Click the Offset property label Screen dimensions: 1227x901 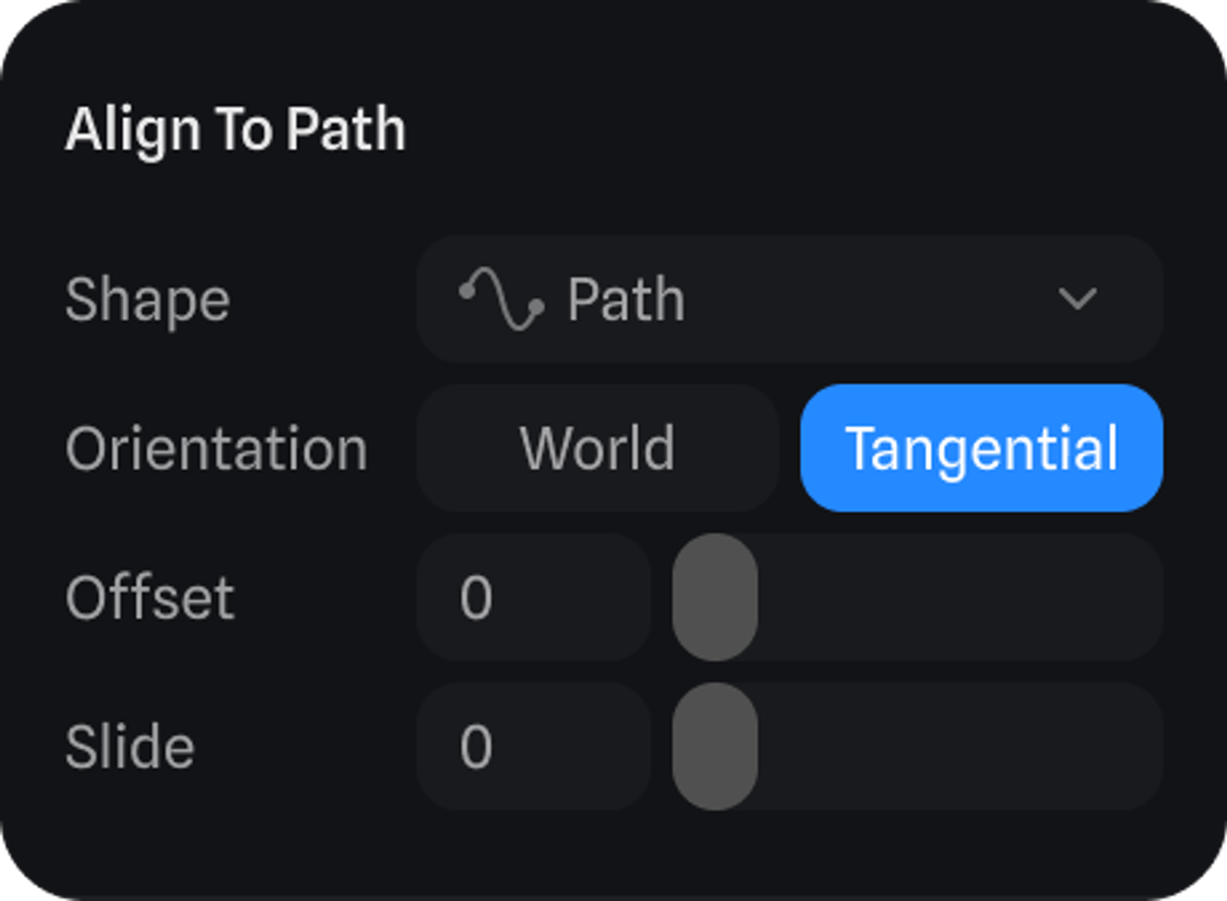(x=150, y=598)
